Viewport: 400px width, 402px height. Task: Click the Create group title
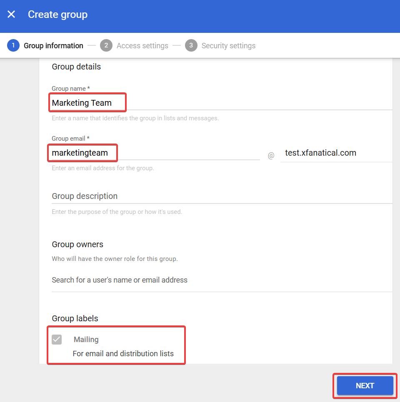tap(57, 15)
